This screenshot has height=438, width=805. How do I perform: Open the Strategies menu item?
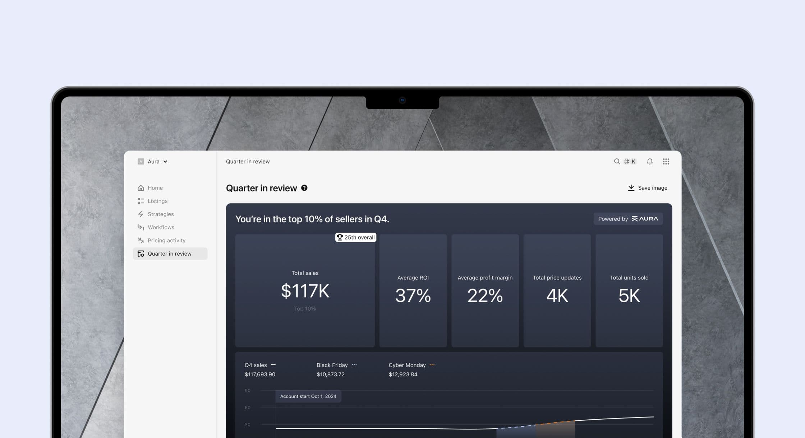click(x=160, y=214)
